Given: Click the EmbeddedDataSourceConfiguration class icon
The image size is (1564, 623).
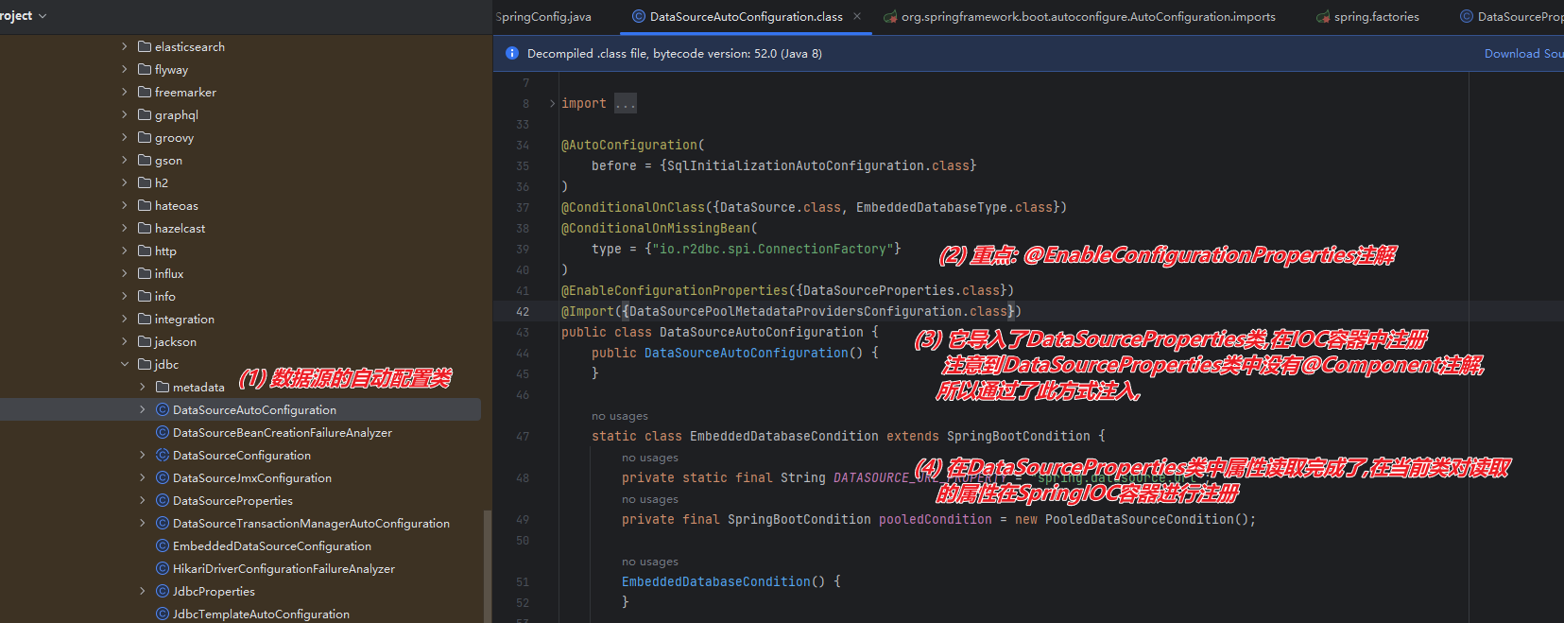Looking at the screenshot, I should pos(163,545).
